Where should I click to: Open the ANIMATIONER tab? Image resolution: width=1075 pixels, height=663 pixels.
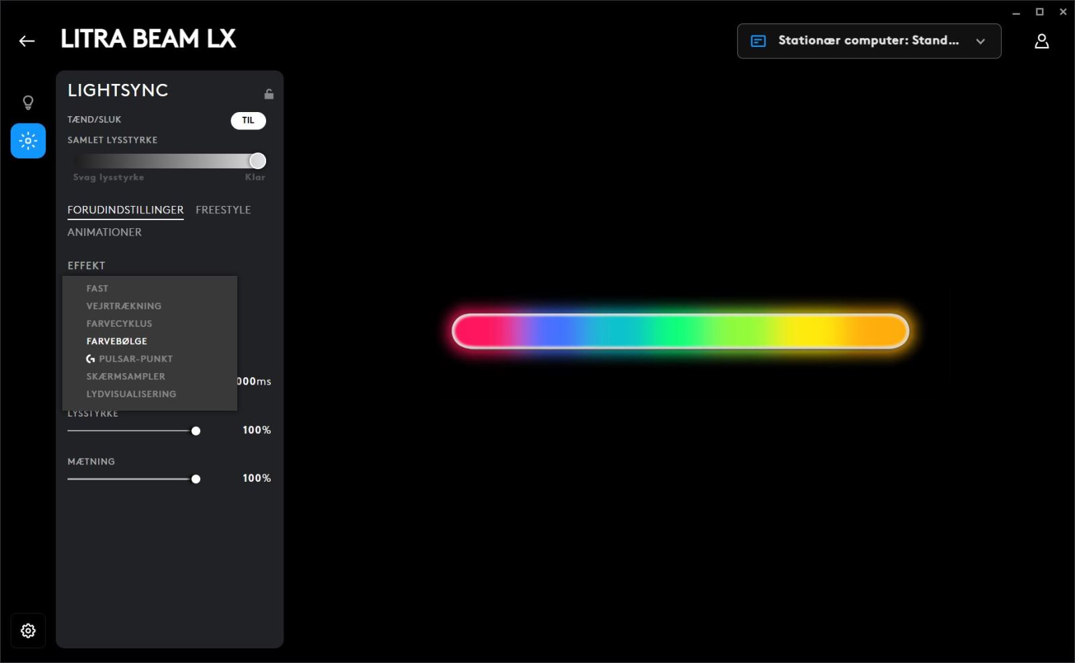(x=104, y=232)
